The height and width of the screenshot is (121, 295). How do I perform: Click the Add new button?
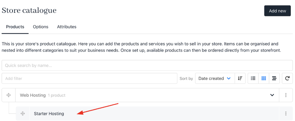pos(277,11)
